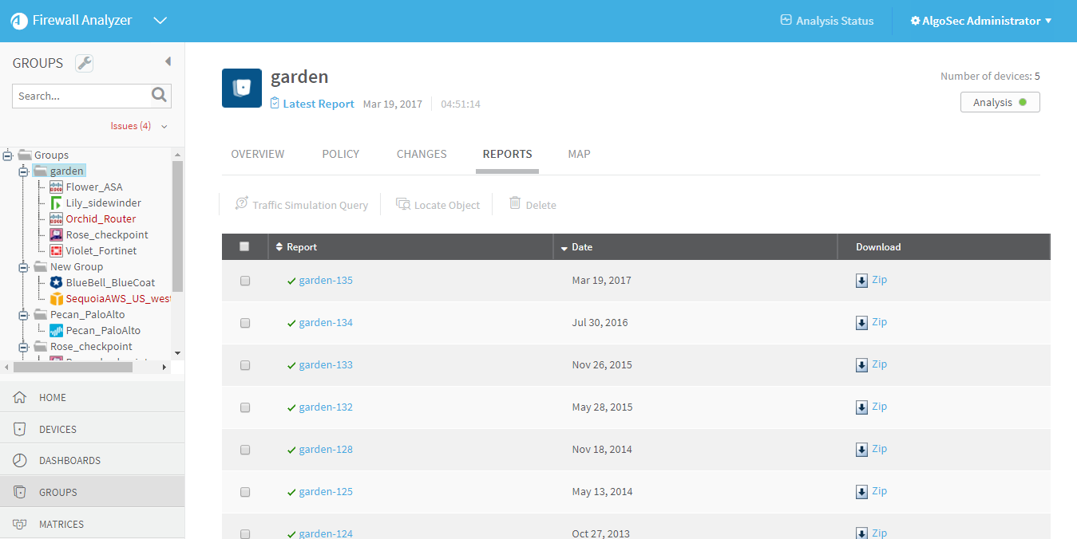1077x539 pixels.
Task: Switch to the Policy tab
Action: pyautogui.click(x=340, y=154)
